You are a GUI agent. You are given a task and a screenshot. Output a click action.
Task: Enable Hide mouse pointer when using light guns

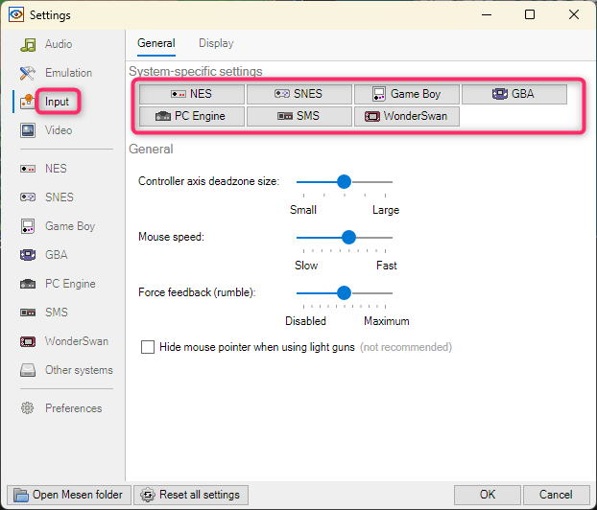(x=148, y=347)
